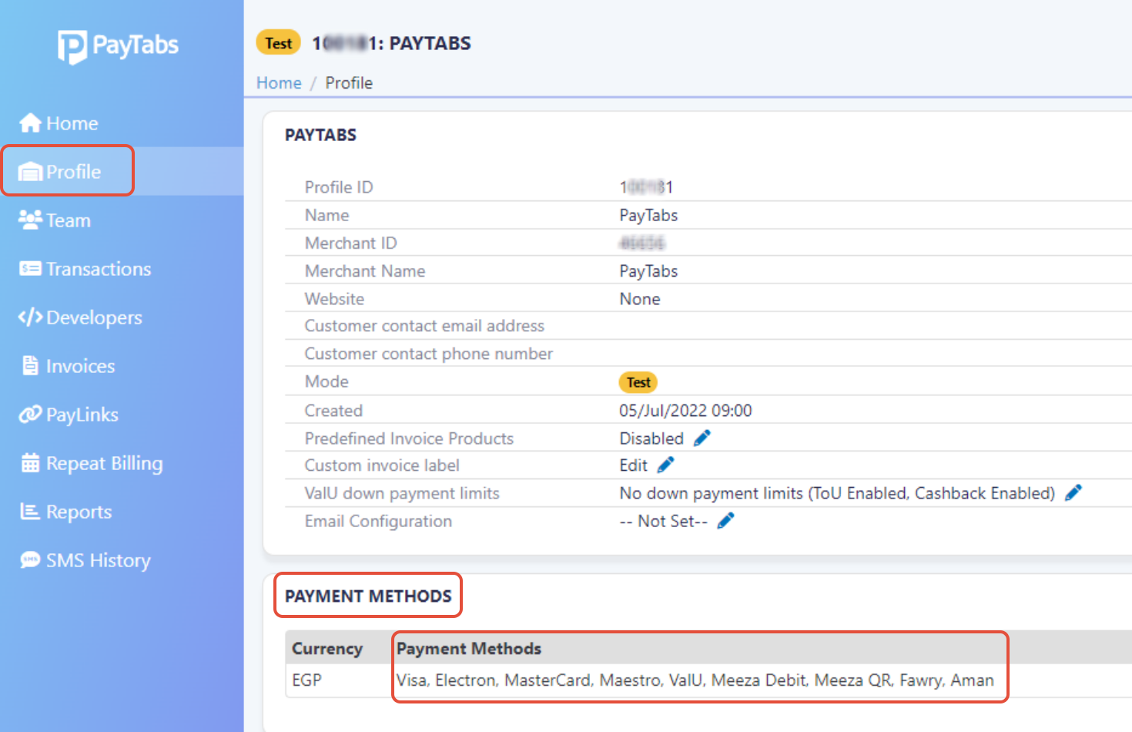The image size is (1132, 732).
Task: Click the Repeat Billing calendar icon
Action: [30, 462]
